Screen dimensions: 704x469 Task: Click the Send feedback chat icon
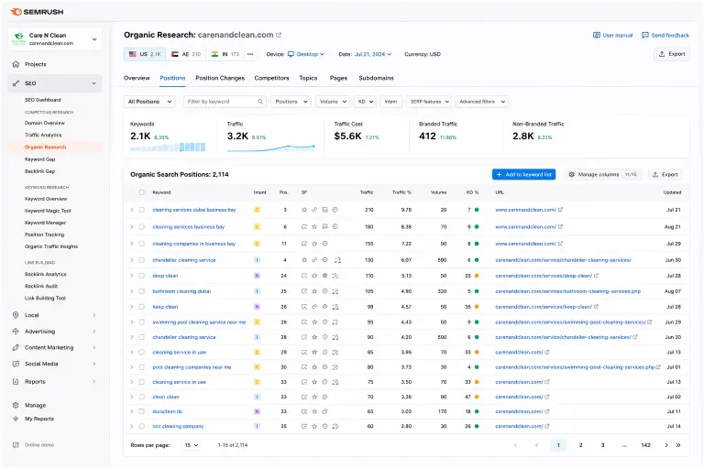[645, 35]
